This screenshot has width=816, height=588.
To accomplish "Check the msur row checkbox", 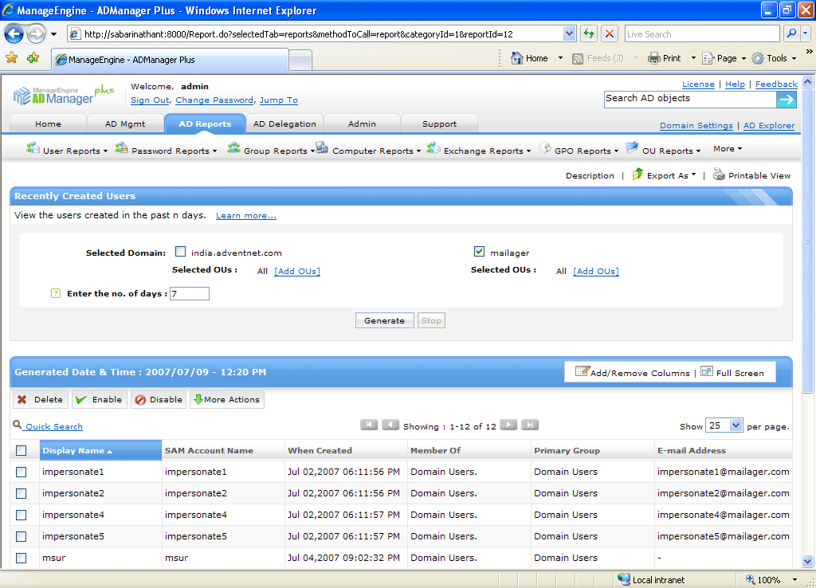I will point(22,558).
